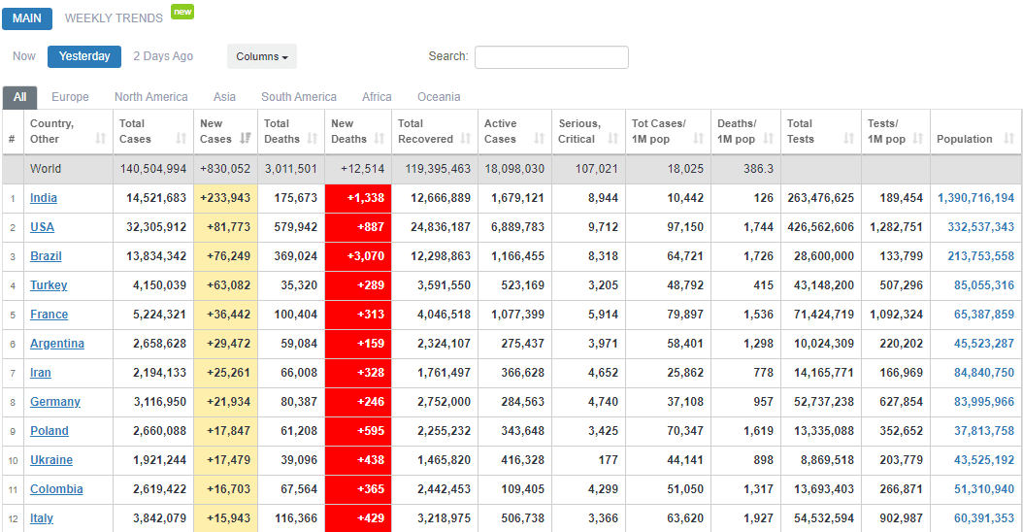Open the India country link
This screenshot has height=532, width=1023.
point(44,198)
